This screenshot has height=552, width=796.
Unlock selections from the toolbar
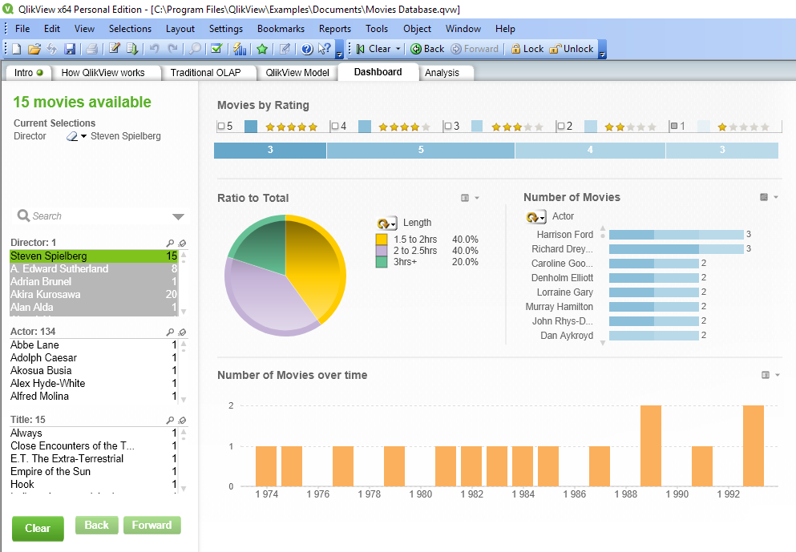571,49
